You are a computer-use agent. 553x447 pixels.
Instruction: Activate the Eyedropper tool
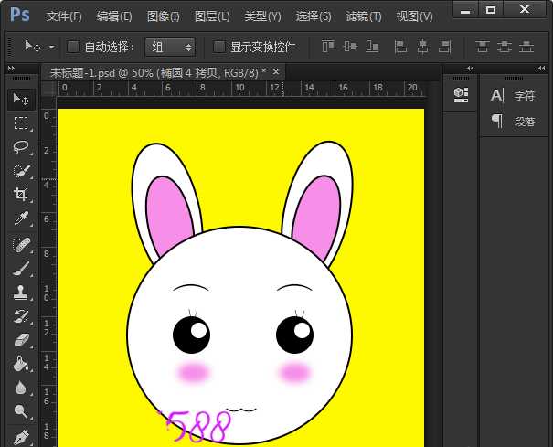(x=21, y=219)
